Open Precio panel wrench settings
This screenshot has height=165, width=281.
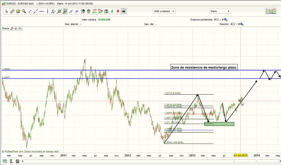12,29
